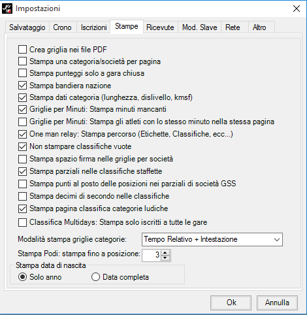This screenshot has width=307, height=315.
Task: Go to the Ricevute tab
Action: pos(160,27)
